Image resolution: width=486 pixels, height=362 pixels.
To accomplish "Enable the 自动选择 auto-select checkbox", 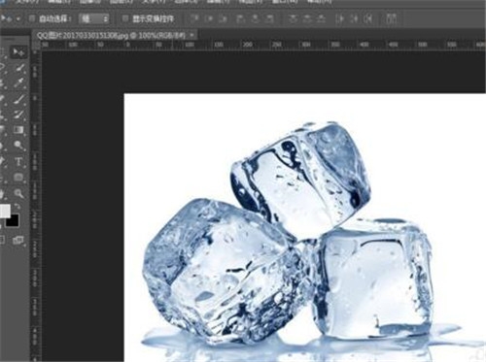I will coord(32,18).
